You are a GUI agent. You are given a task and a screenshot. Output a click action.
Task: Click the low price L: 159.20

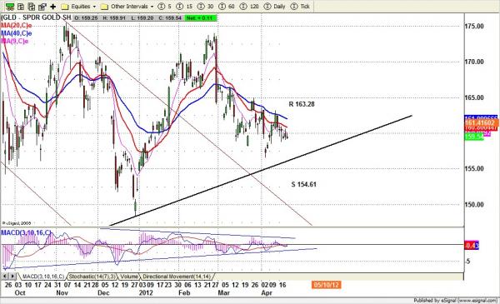pyautogui.click(x=142, y=17)
